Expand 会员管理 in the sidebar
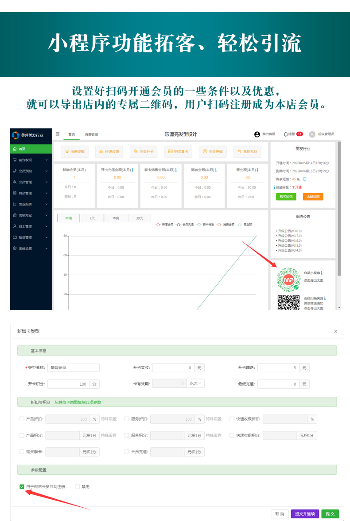The height and width of the screenshot is (521, 350). point(30,182)
